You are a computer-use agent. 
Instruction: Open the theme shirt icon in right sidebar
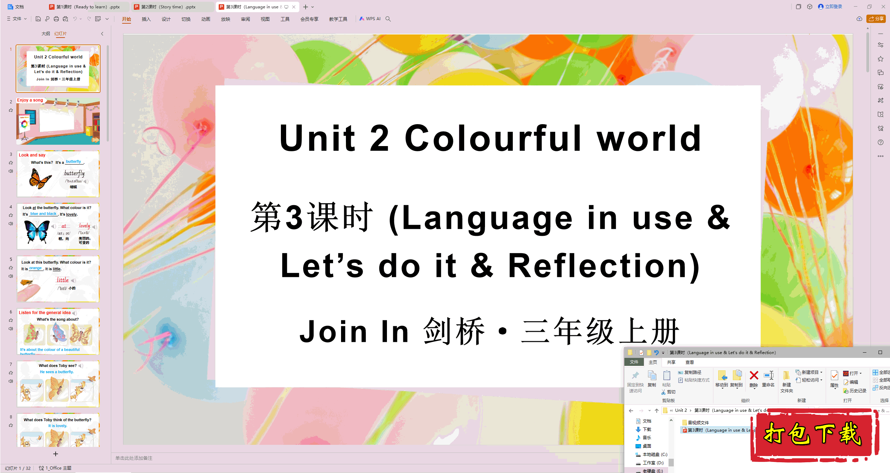pos(881,128)
